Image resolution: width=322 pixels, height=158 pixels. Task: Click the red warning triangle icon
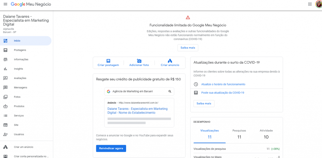[x=188, y=17]
